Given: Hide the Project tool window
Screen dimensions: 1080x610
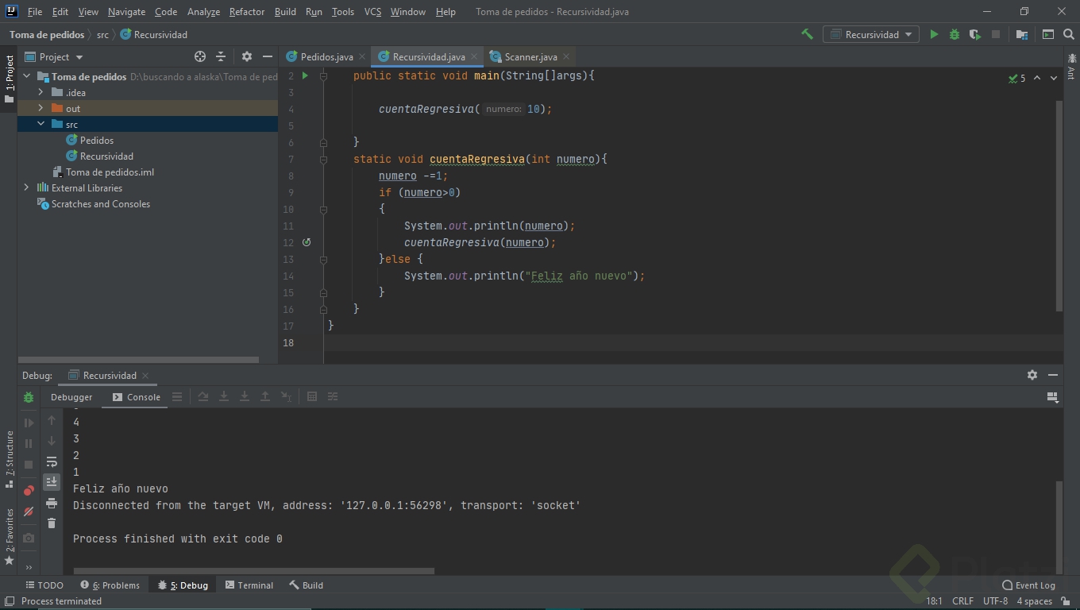Looking at the screenshot, I should [x=268, y=56].
